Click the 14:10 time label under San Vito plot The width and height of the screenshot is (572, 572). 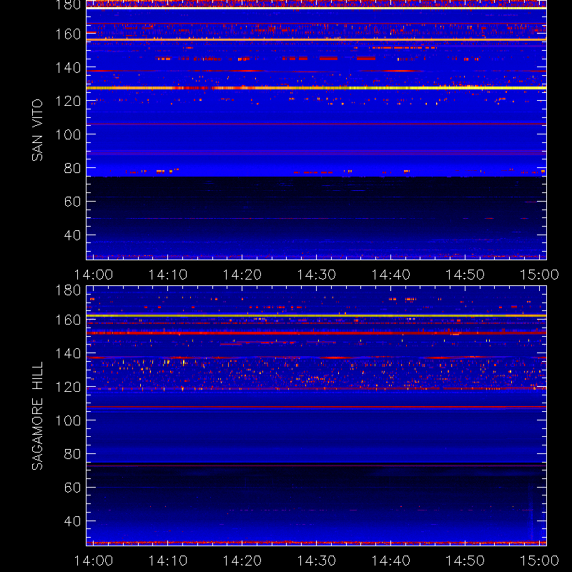click(x=168, y=275)
